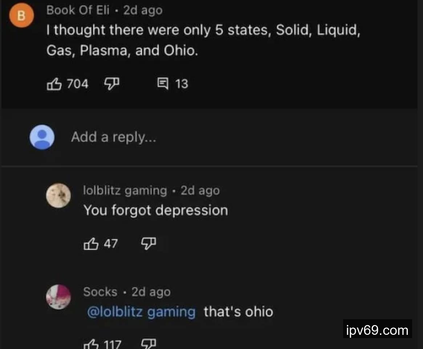Viewport: 423px width, 349px height.
Task: Dislike Book Of Eli's comment
Action: point(112,84)
